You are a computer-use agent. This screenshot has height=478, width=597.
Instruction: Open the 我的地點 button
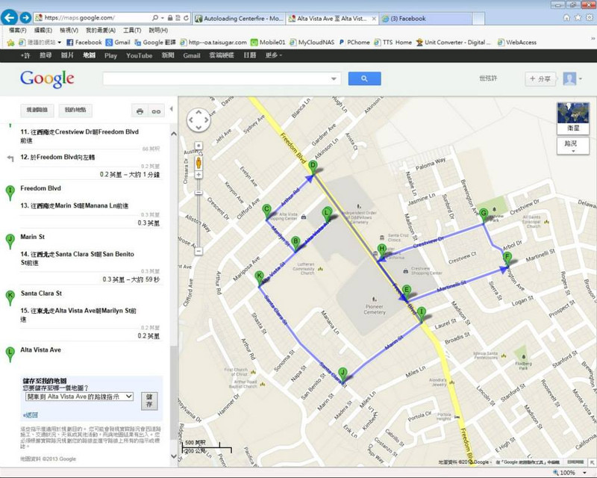tap(75, 110)
